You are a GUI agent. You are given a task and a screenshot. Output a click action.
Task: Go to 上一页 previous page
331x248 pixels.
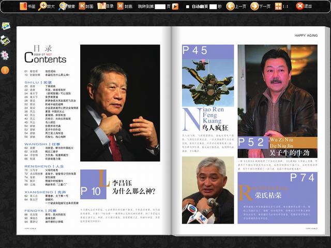point(236,6)
